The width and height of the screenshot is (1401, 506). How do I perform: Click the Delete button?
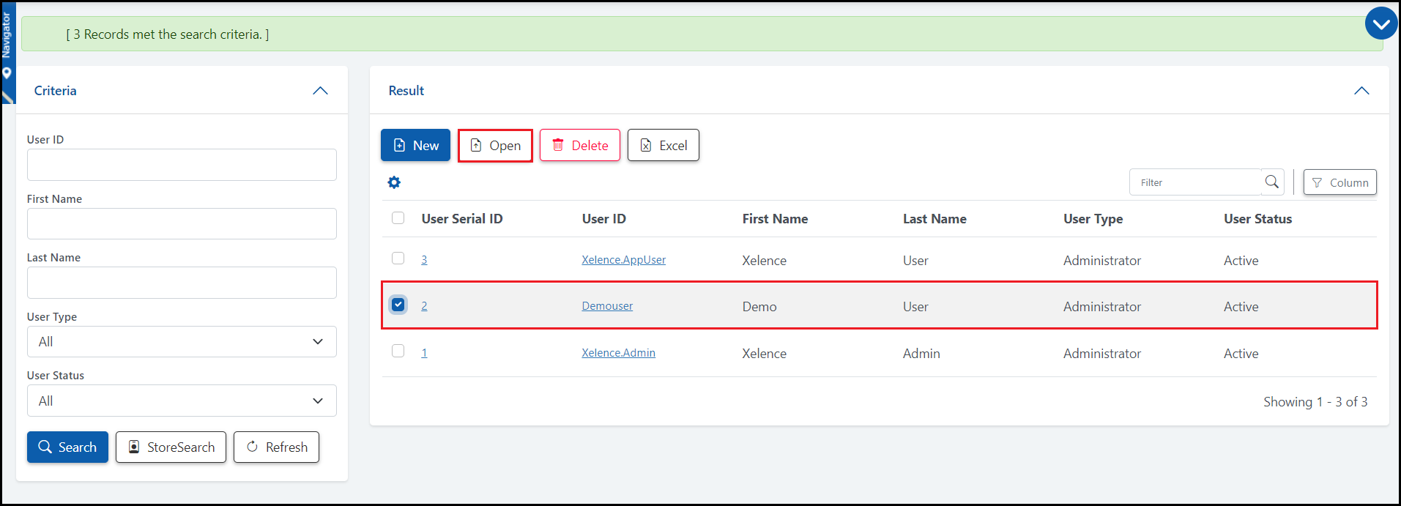click(x=580, y=145)
